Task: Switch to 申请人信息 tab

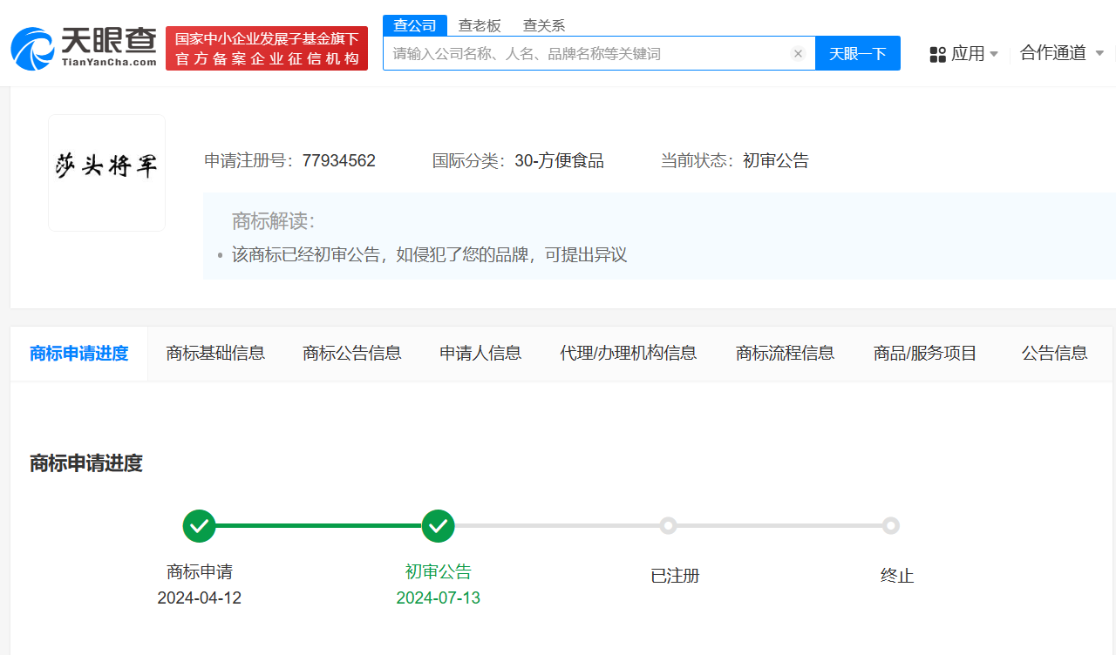Action: coord(480,353)
